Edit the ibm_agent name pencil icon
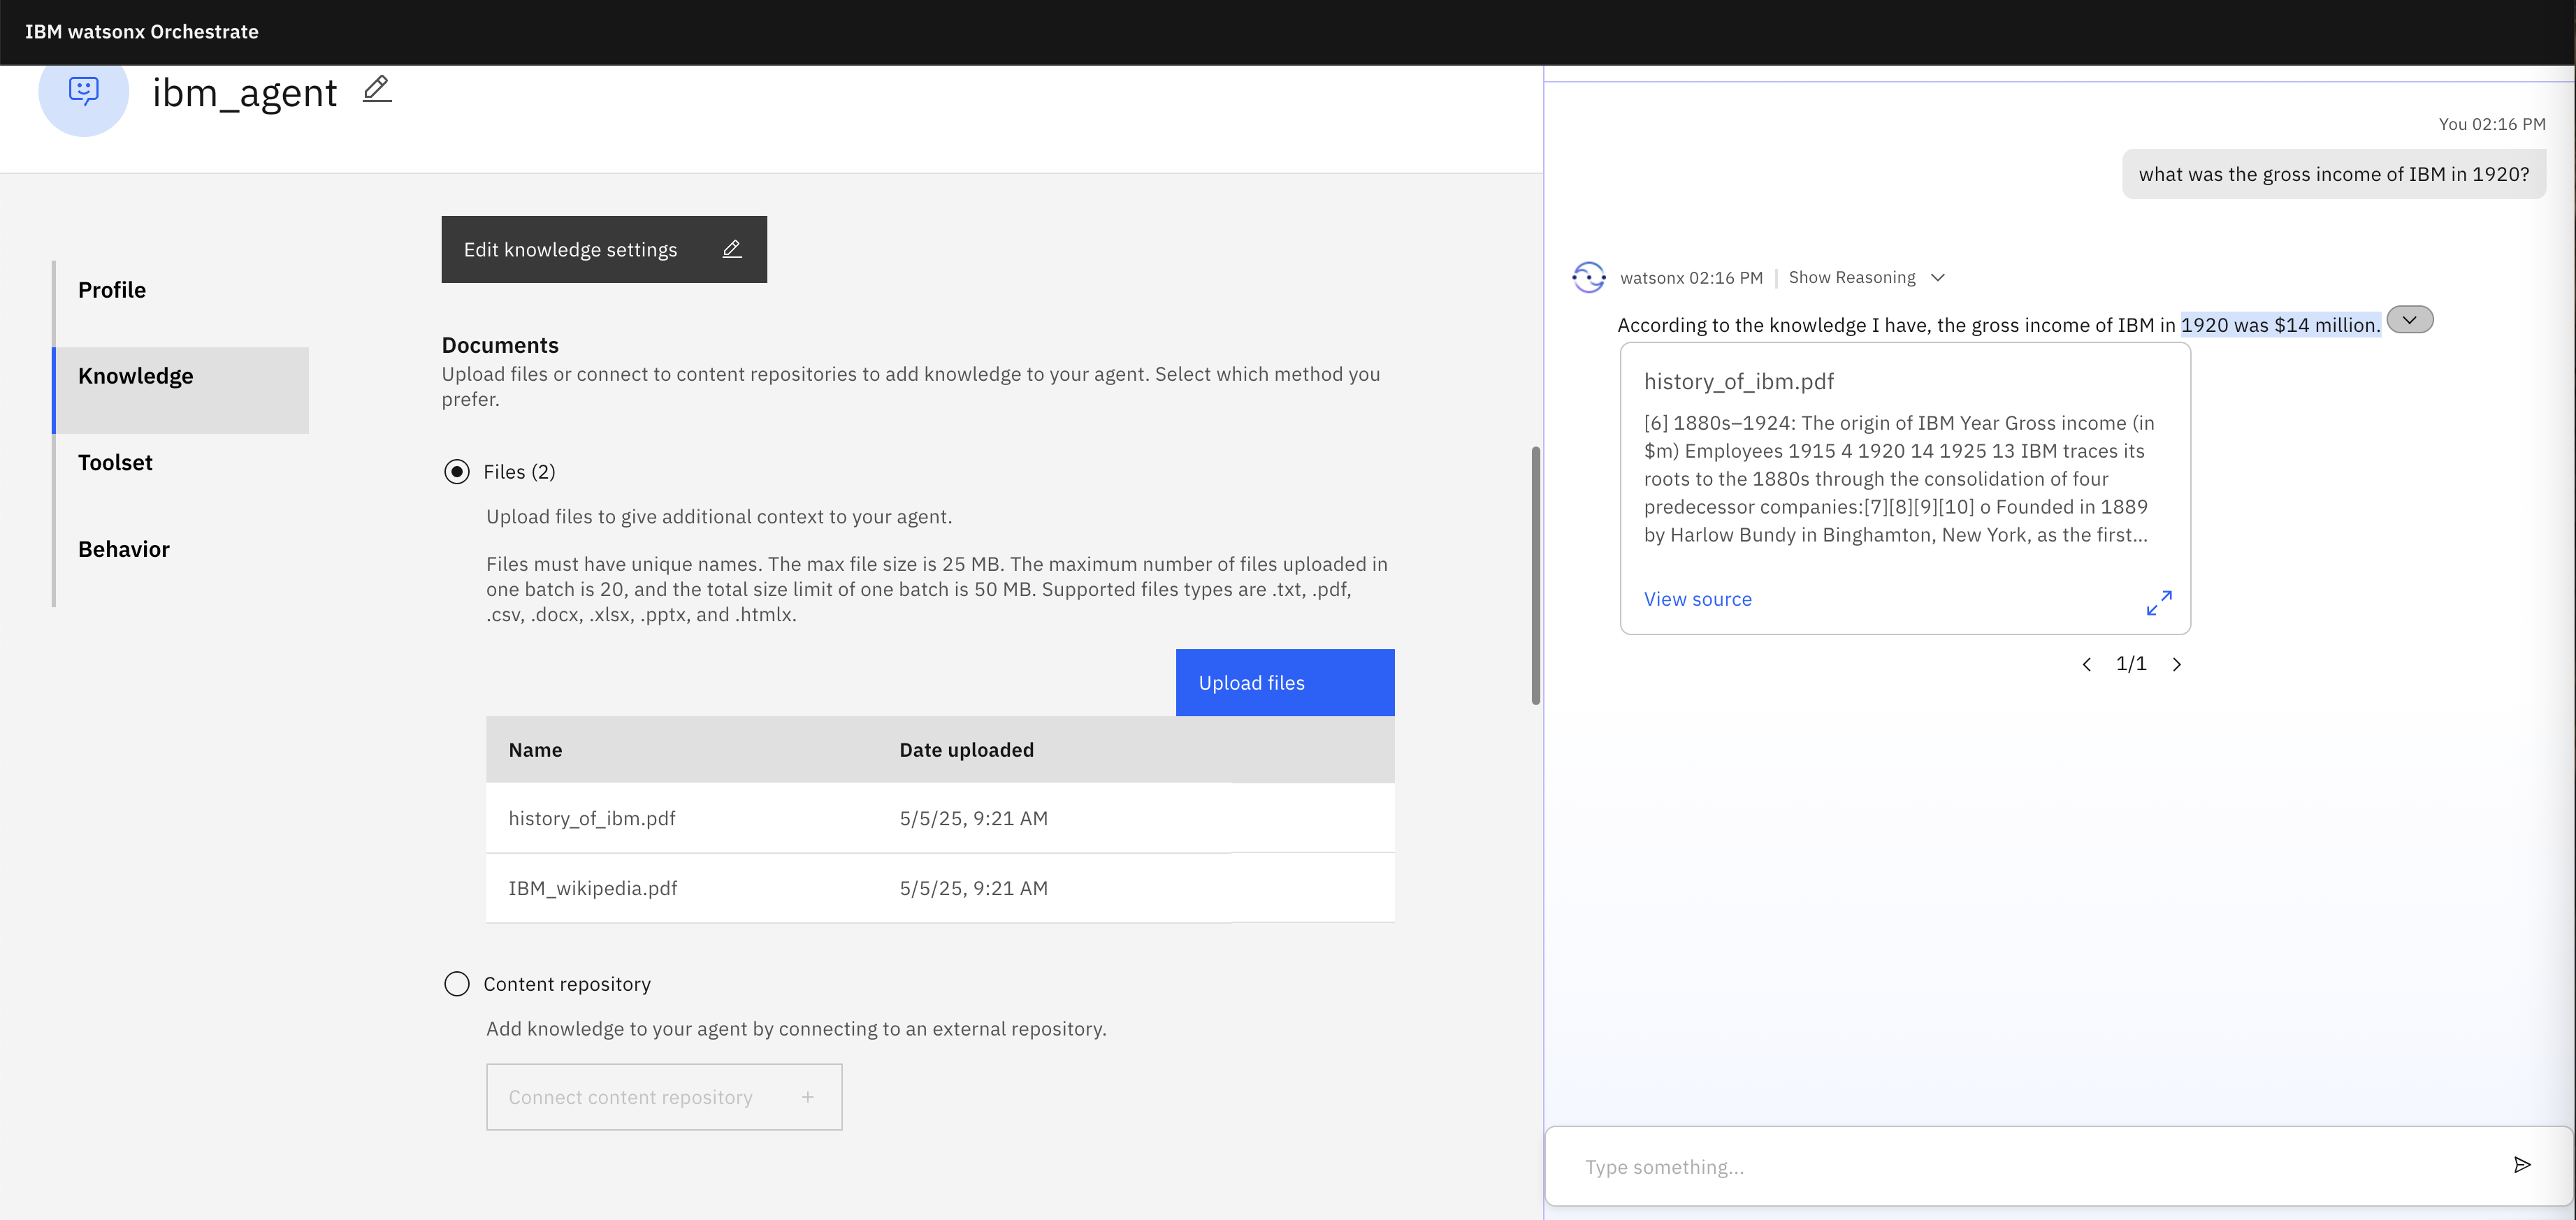The image size is (2576, 1220). coord(377,90)
